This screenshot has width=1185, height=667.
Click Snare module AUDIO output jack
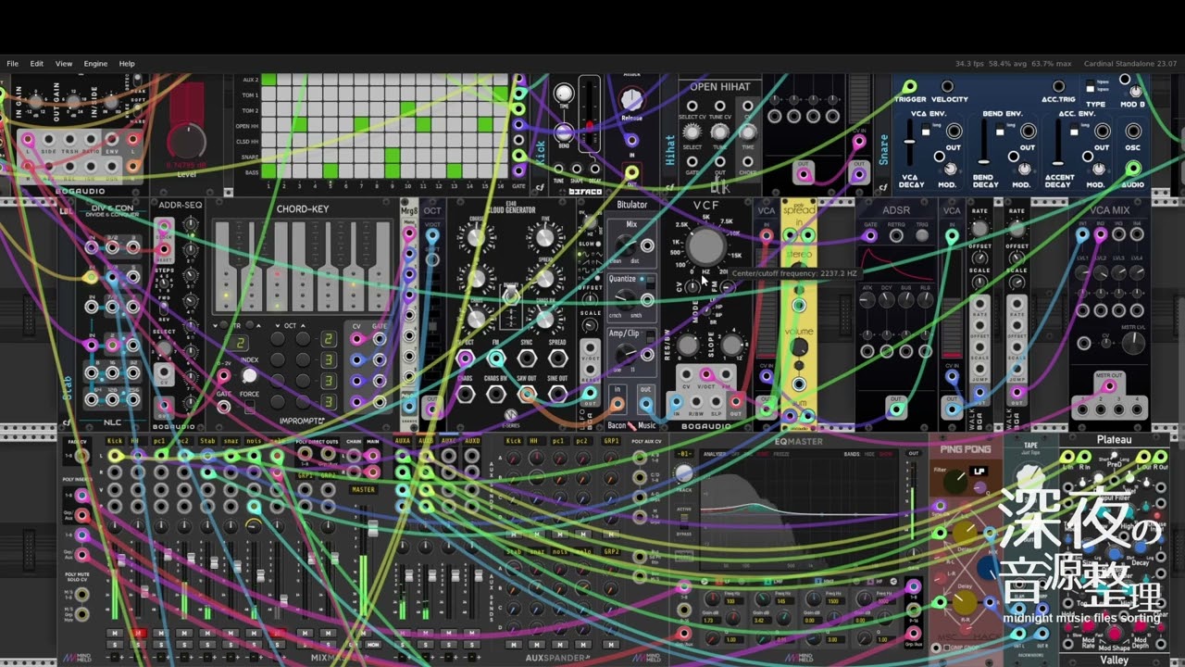pos(1133,169)
